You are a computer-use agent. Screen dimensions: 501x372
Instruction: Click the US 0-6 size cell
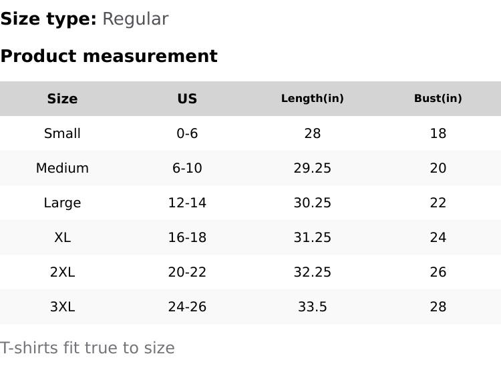[187, 133]
